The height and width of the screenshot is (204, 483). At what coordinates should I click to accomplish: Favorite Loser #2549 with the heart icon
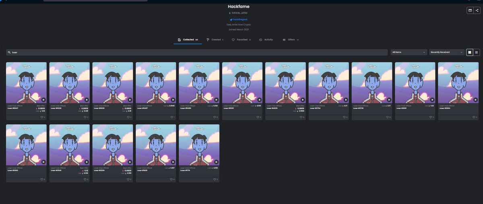coord(85,179)
